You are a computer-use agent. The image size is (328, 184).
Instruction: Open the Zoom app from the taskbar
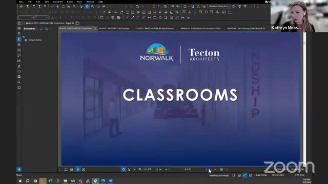[111, 181]
